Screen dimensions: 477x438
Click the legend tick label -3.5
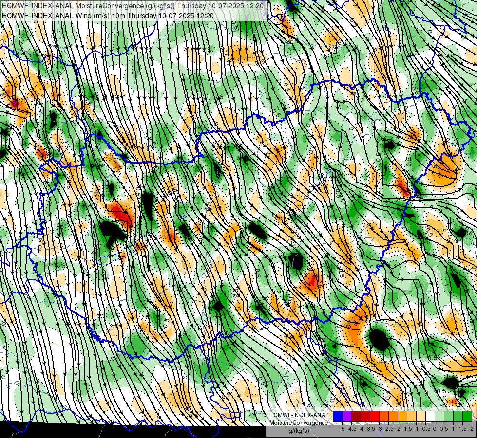tap(370, 429)
